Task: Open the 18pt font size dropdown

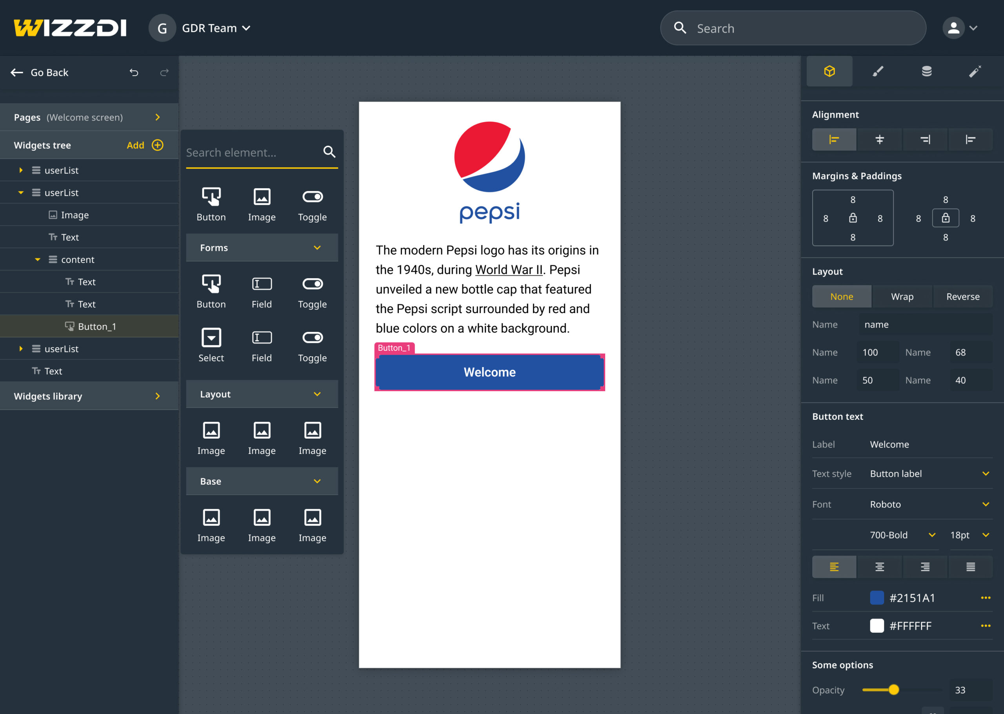Action: coord(970,535)
